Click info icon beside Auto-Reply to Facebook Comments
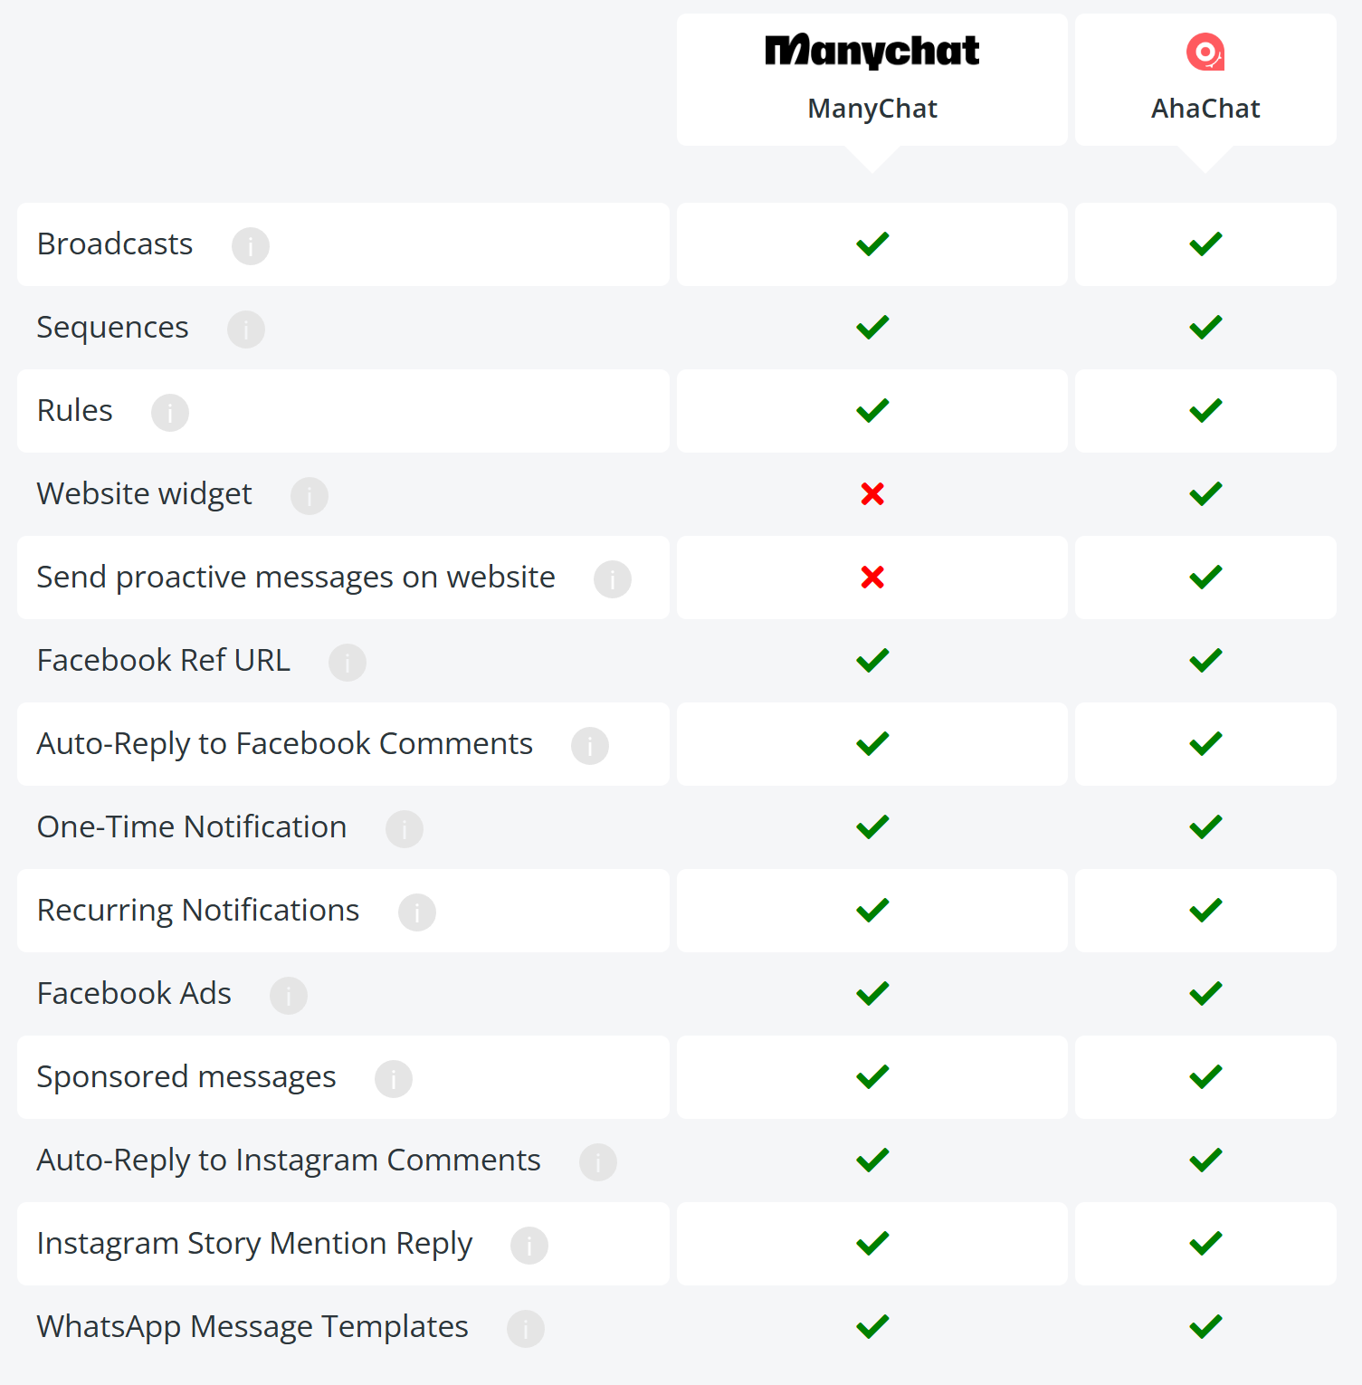Image resolution: width=1362 pixels, height=1385 pixels. [590, 745]
